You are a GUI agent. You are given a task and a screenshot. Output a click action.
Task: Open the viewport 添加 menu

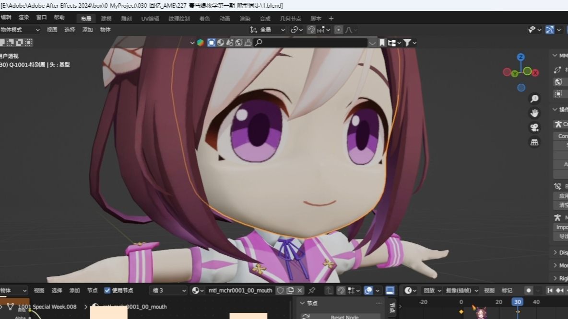[87, 30]
